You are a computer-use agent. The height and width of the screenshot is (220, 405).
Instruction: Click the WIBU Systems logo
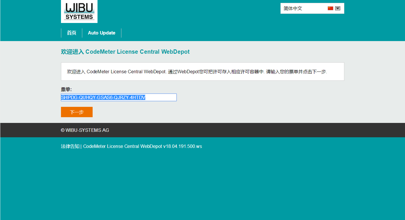coord(79,11)
